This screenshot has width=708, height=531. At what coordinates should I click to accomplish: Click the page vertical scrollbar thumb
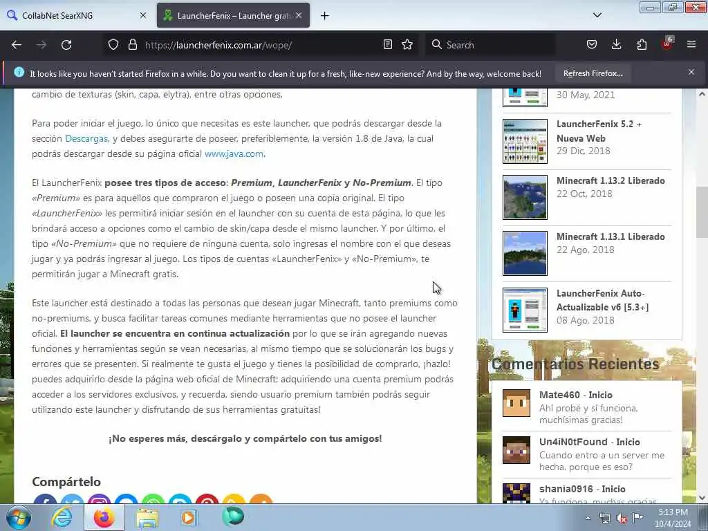point(702,212)
